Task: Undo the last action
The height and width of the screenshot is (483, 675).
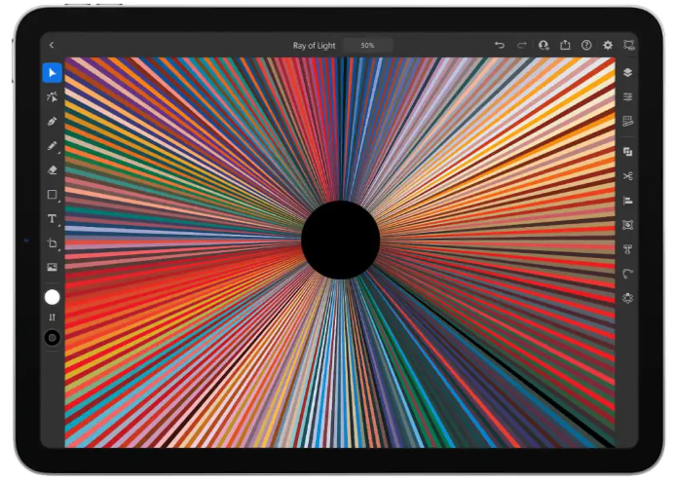Action: [500, 45]
